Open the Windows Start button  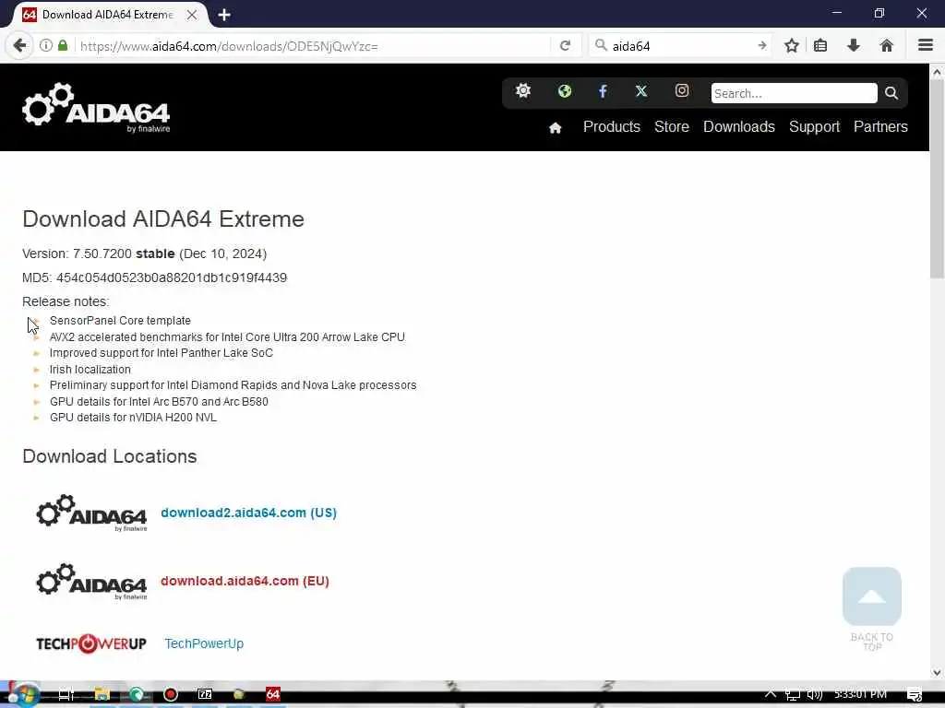[x=23, y=695]
